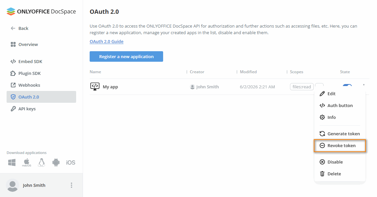Download the Windows application

tap(12, 163)
